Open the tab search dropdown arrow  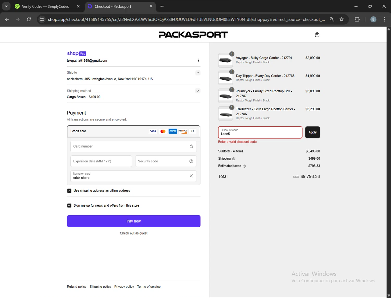pos(6,6)
